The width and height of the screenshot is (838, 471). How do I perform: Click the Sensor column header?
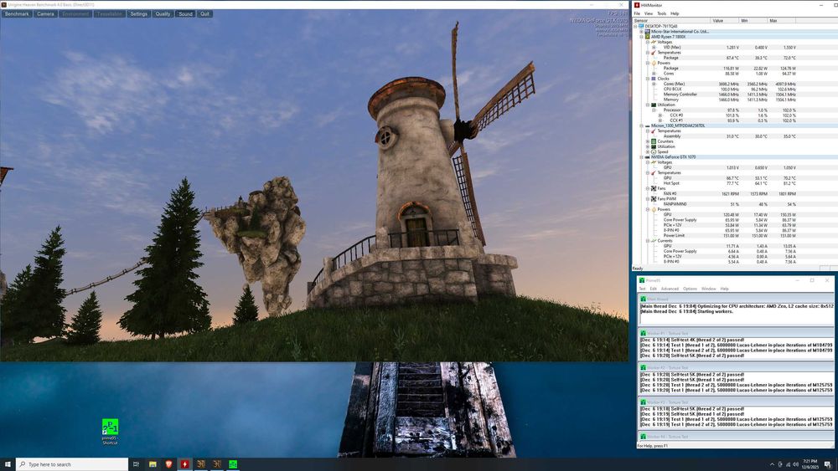coord(672,20)
